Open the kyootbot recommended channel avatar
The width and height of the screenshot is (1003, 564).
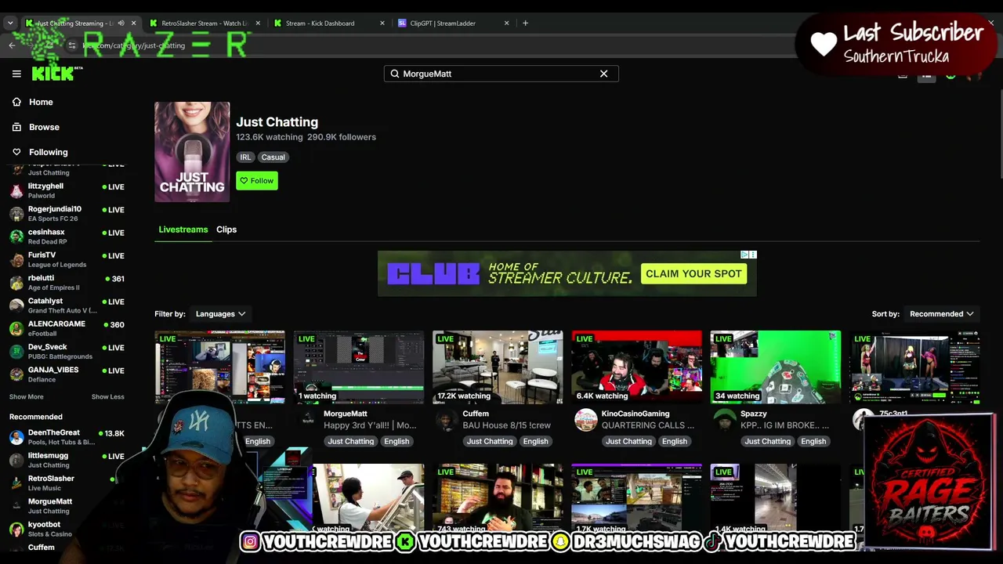tap(16, 529)
